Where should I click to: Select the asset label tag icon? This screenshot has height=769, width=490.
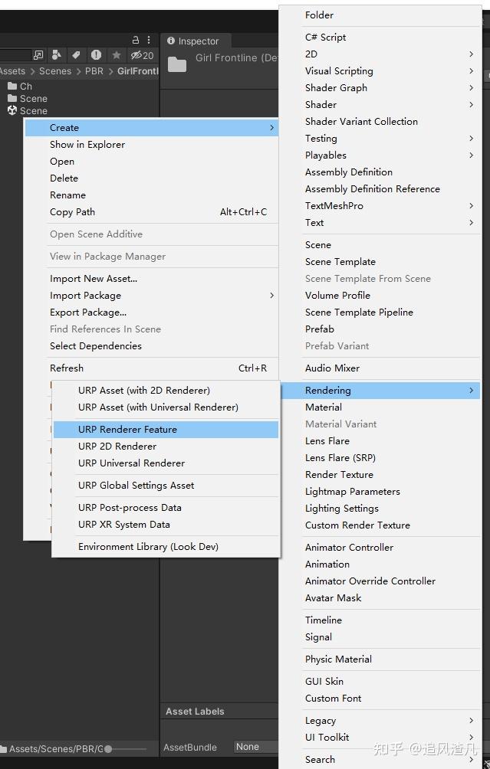[x=76, y=55]
